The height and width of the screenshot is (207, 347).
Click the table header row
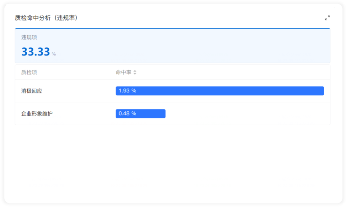[173, 72]
